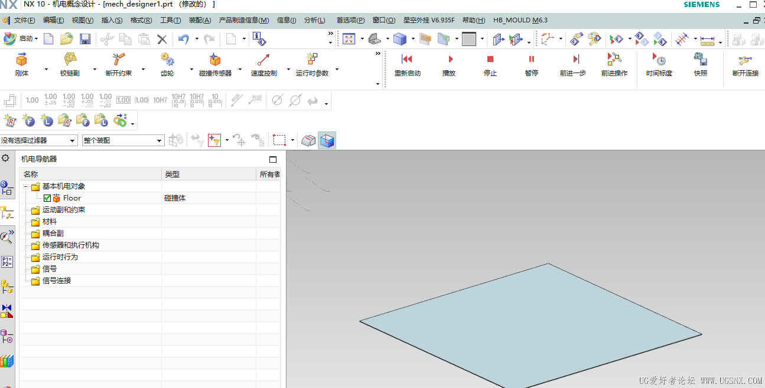This screenshot has width=765, height=388.
Task: Open 运行时参数 (Runtime Parameters)
Action: point(311,65)
